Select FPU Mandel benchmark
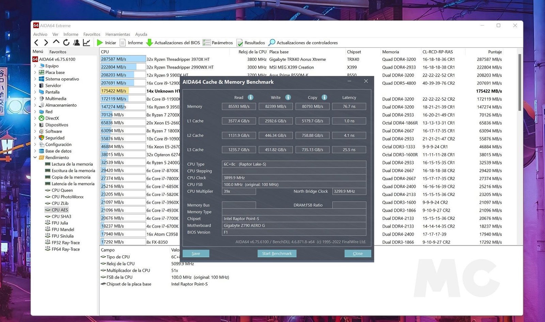 point(63,230)
